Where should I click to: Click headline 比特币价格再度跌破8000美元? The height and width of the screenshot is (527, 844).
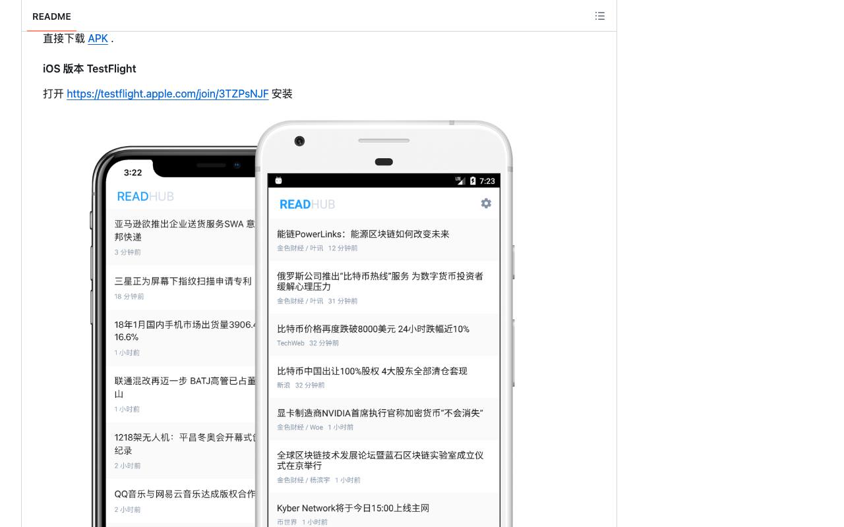click(373, 329)
